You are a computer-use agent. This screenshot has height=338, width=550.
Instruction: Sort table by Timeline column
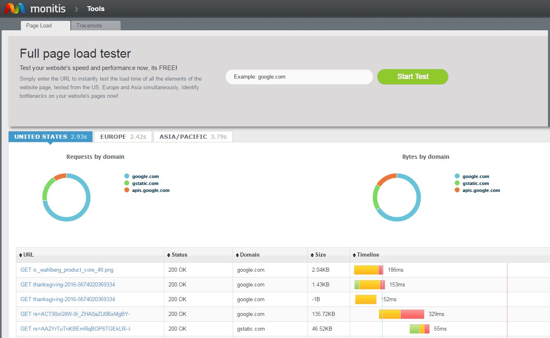450,255
